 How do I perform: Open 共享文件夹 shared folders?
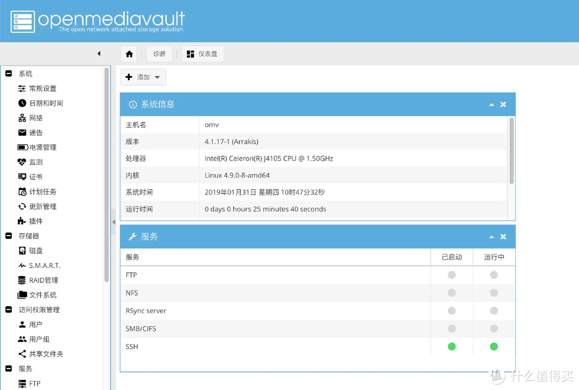pos(46,354)
